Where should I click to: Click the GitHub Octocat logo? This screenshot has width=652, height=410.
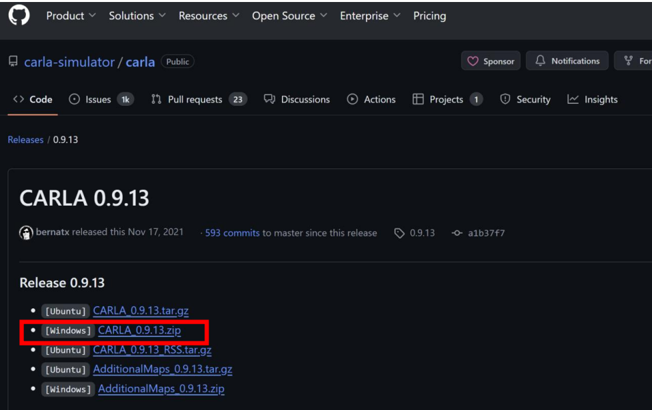pos(19,15)
